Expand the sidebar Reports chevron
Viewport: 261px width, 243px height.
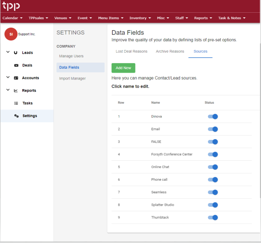point(8,90)
